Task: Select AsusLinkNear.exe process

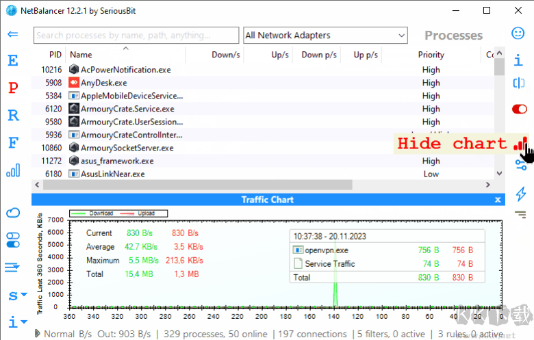Action: pyautogui.click(x=263, y=174)
